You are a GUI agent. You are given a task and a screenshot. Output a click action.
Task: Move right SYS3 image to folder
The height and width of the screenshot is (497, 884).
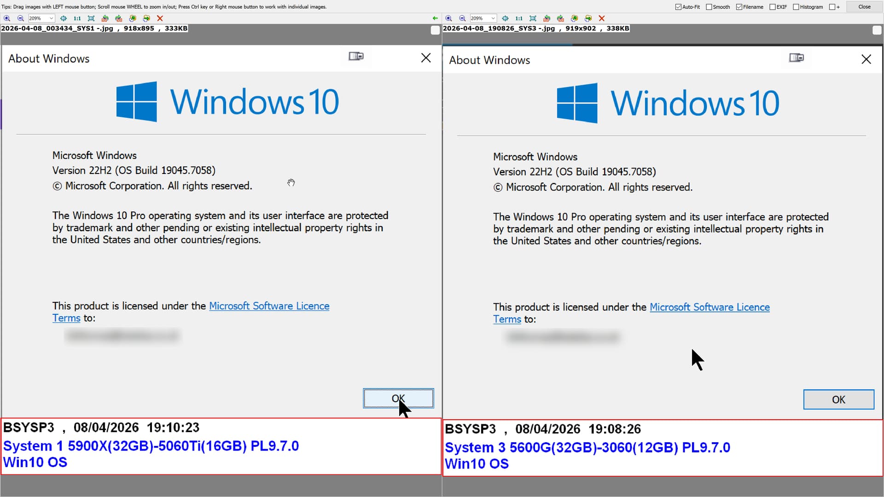pos(588,18)
